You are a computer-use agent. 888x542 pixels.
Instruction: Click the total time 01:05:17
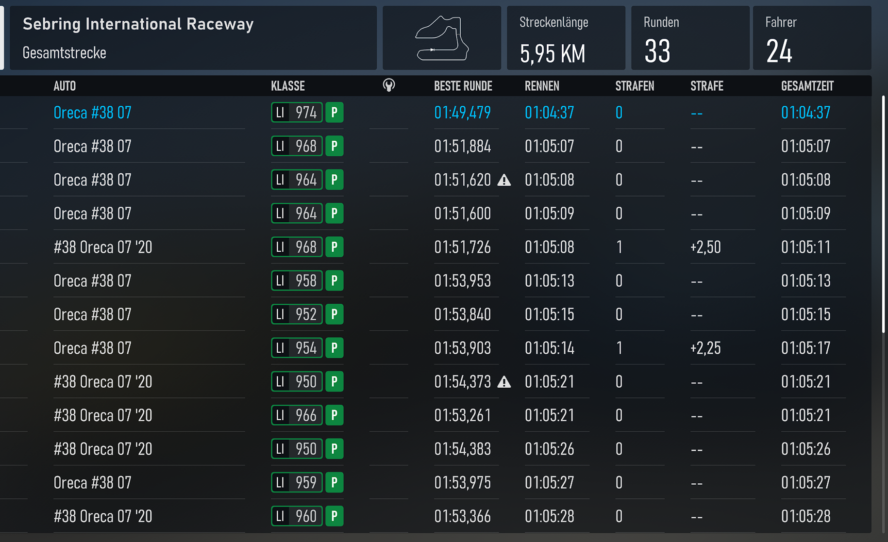pos(805,348)
